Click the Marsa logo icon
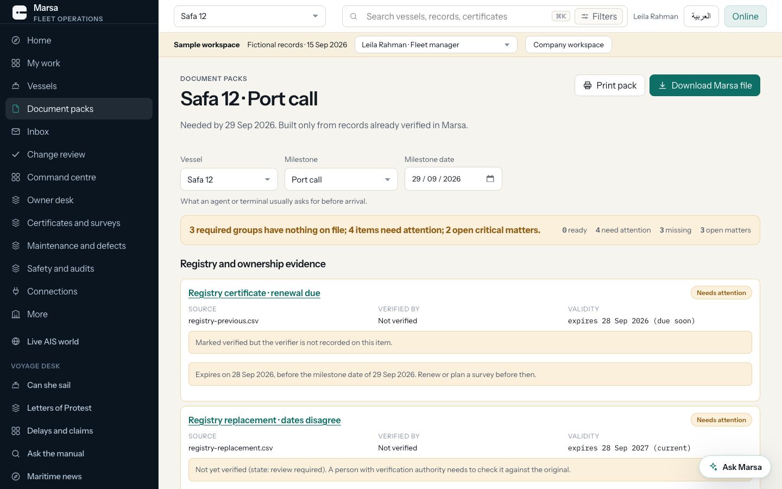Image resolution: width=782 pixels, height=489 pixels. point(20,12)
